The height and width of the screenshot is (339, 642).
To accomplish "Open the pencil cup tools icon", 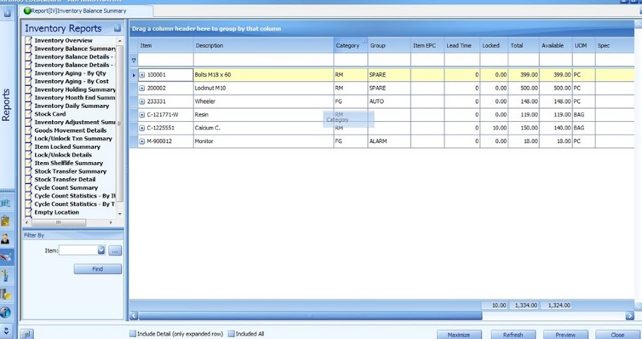I will [x=6, y=276].
